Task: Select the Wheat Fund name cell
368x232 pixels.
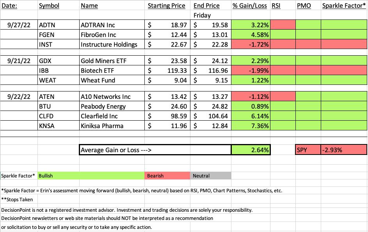Action: (x=112, y=80)
